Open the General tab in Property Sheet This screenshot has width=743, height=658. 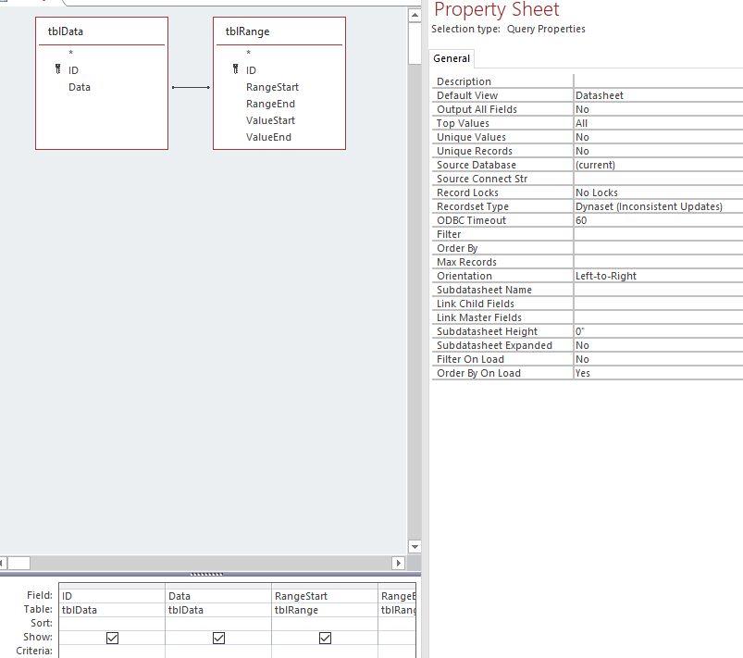coord(452,59)
